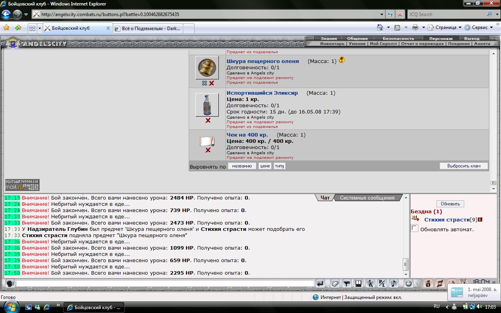Image resolution: width=501 pixels, height=313 pixels.
Task: Click into the chat message input field
Action: coord(164,284)
